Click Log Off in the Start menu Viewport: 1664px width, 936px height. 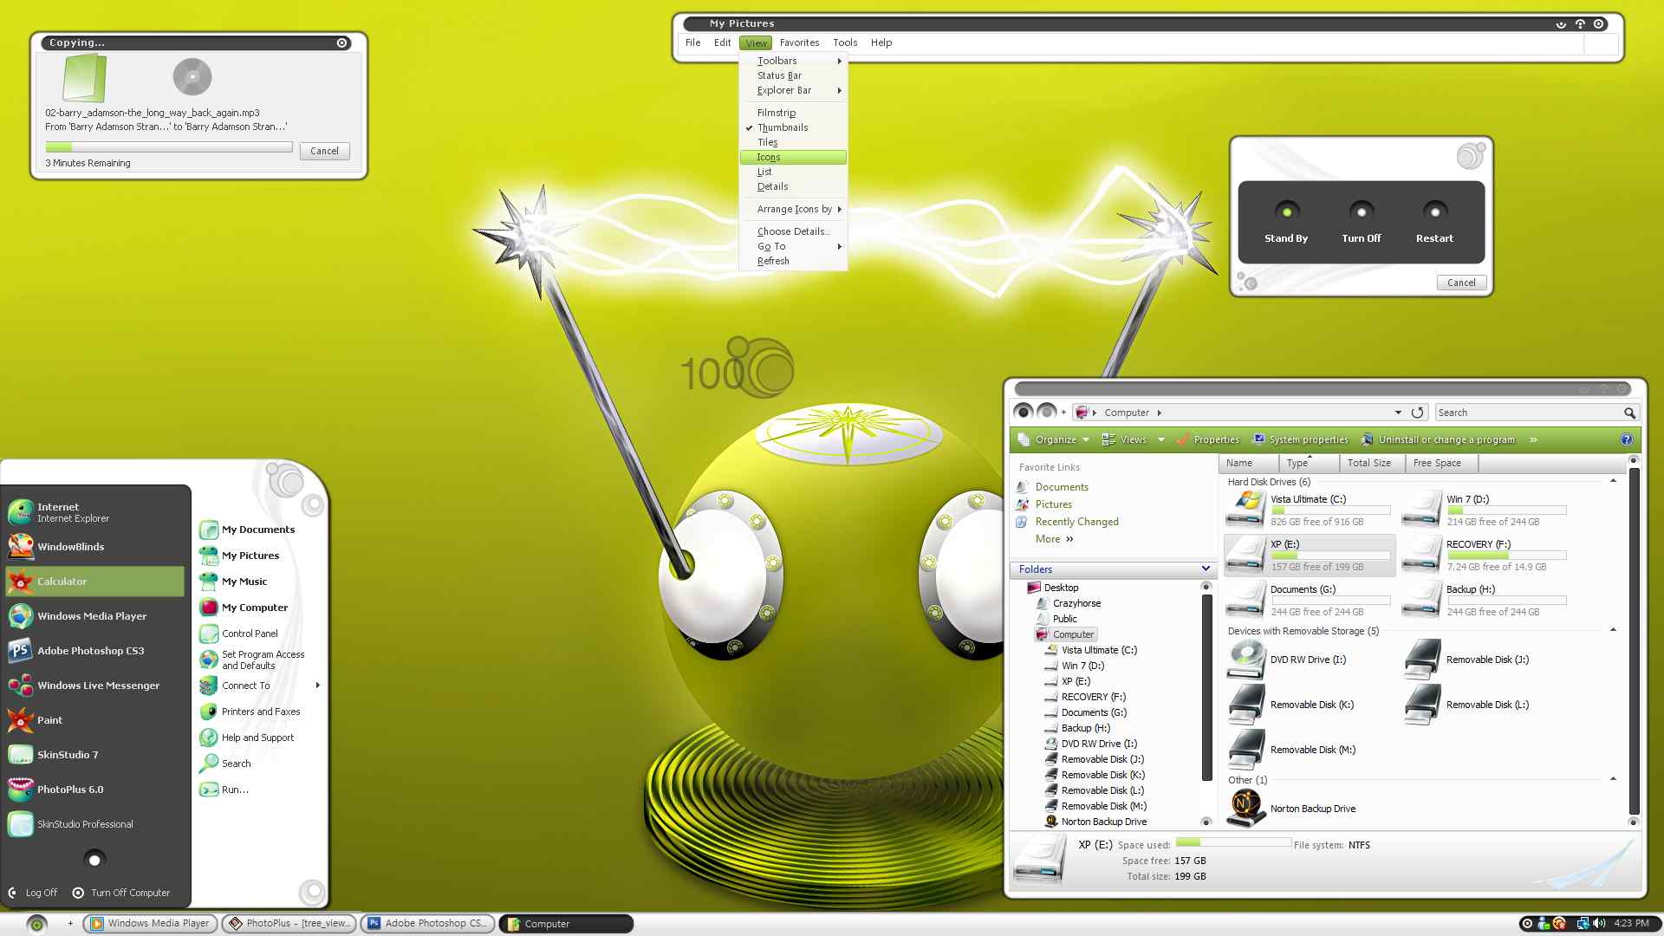pyautogui.click(x=33, y=893)
